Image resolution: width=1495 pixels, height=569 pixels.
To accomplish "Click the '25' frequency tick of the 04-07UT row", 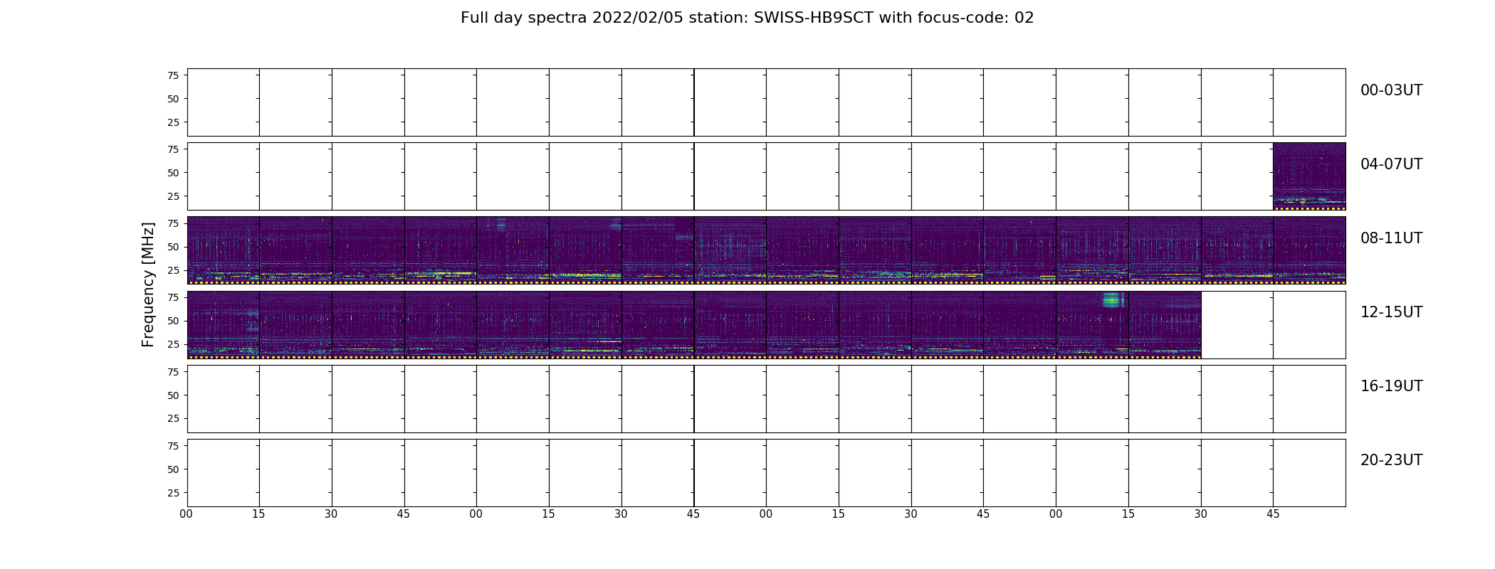I will pos(173,196).
